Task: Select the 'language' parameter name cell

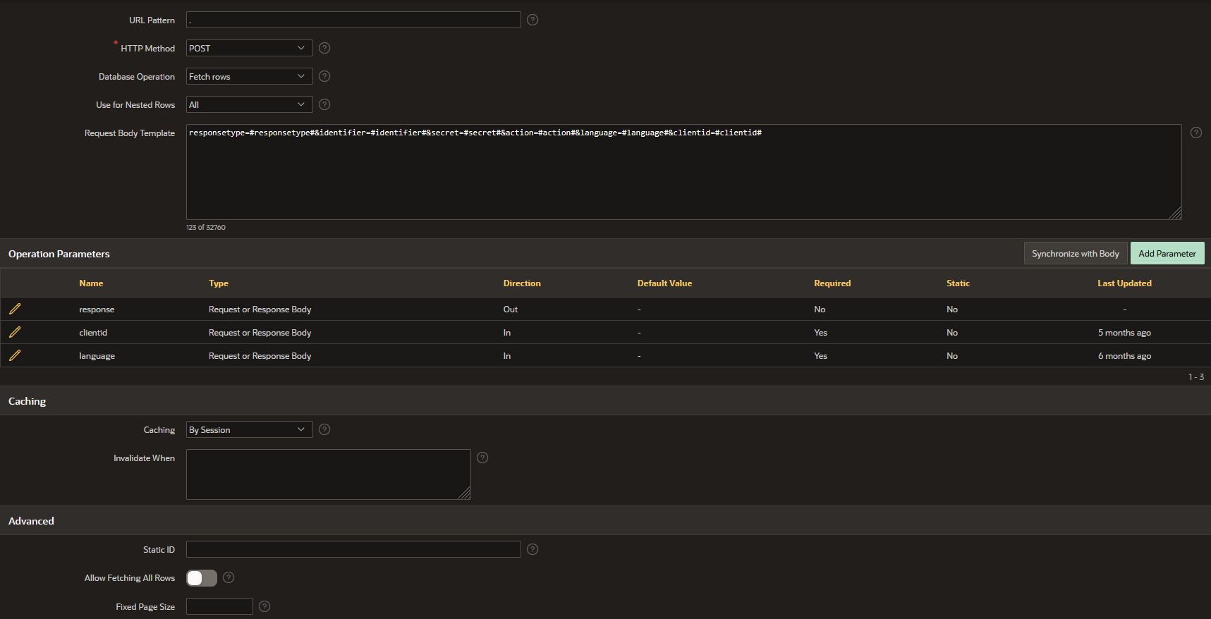Action: 97,356
